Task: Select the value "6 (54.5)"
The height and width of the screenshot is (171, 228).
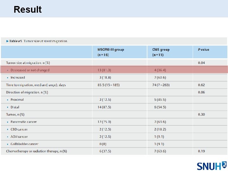Action: 160,107
